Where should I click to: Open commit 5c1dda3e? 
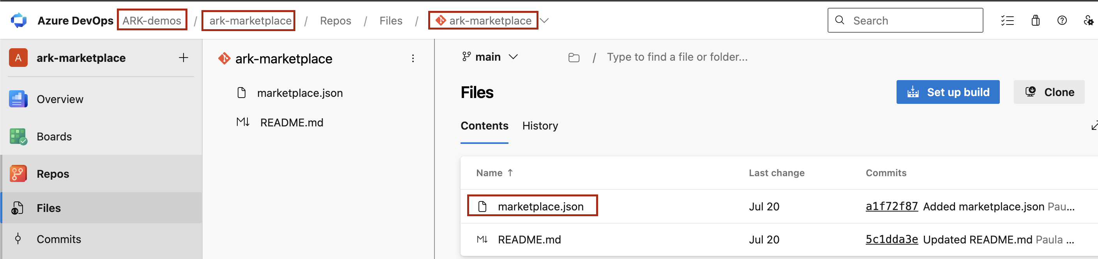click(x=891, y=240)
